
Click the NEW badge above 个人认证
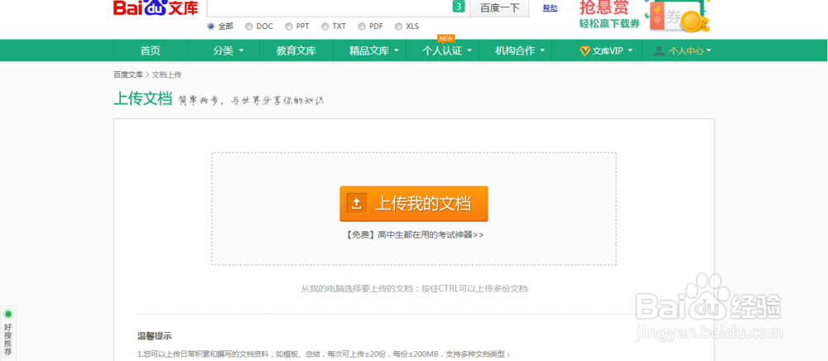[x=446, y=38]
